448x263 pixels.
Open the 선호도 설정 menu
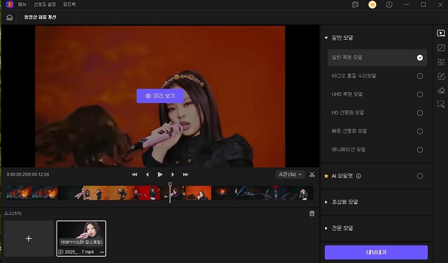click(x=45, y=4)
